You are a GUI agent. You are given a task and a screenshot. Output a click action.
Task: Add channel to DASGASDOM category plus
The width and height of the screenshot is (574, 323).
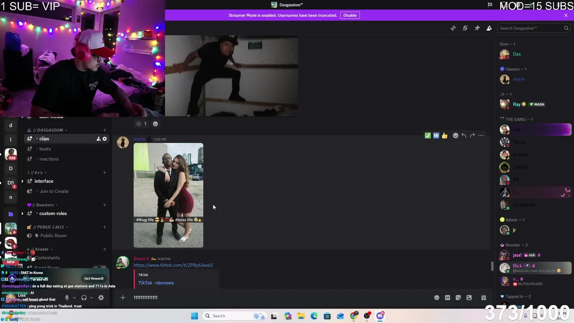click(x=104, y=130)
